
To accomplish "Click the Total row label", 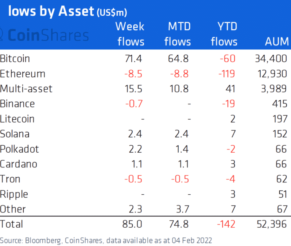I will click(12, 224).
